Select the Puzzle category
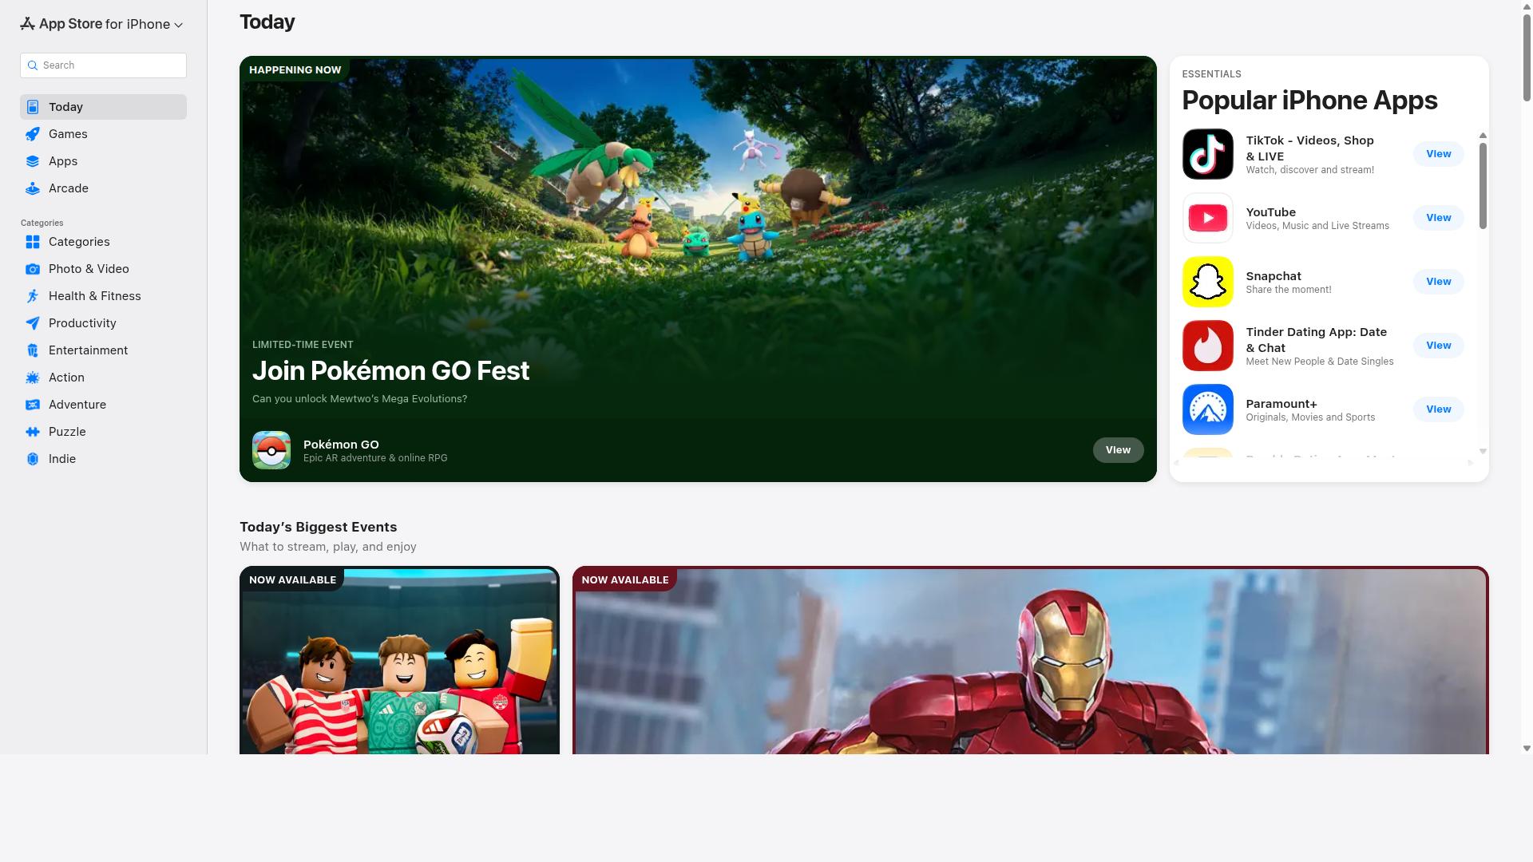The width and height of the screenshot is (1533, 862). tap(103, 432)
